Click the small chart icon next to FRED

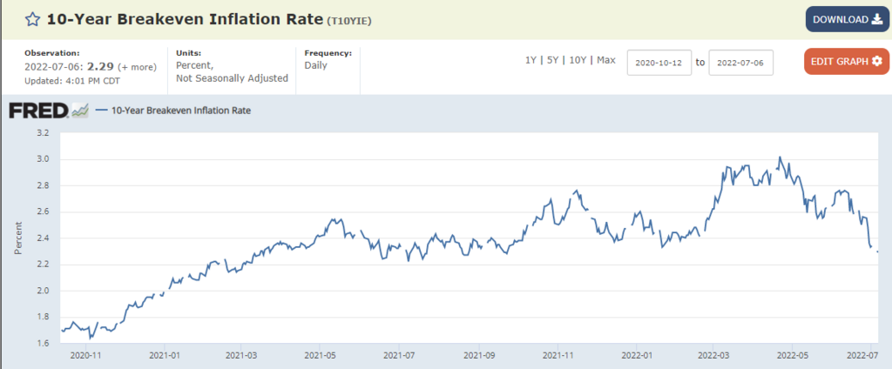click(x=80, y=111)
